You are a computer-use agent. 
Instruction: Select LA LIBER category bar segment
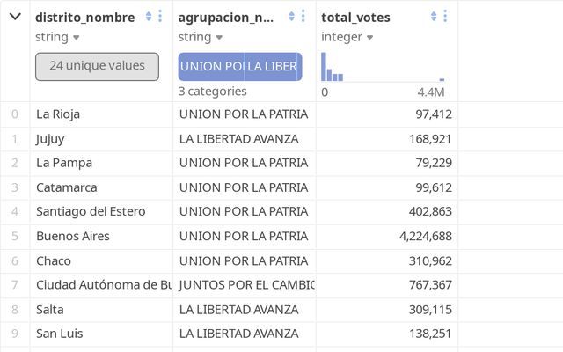point(273,67)
